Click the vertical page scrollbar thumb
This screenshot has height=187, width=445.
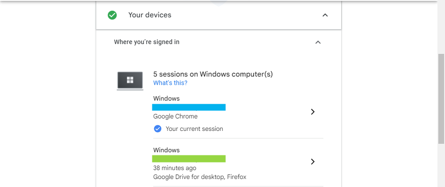click(441, 98)
